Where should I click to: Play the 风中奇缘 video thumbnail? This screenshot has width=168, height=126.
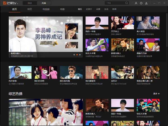click(20, 72)
